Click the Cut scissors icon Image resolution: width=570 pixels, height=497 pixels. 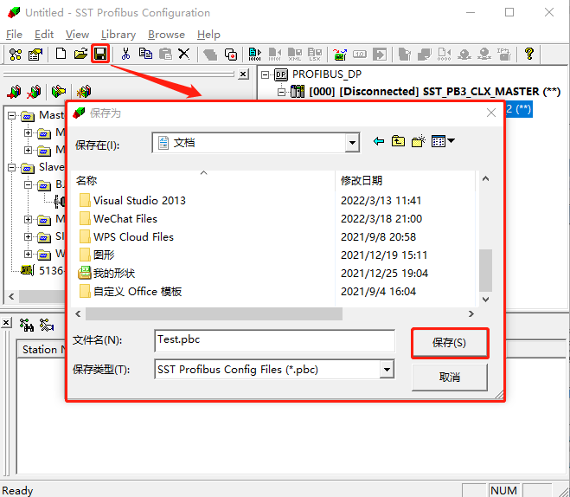125,54
